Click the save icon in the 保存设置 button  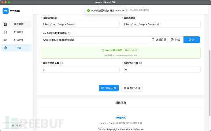coord(103,88)
